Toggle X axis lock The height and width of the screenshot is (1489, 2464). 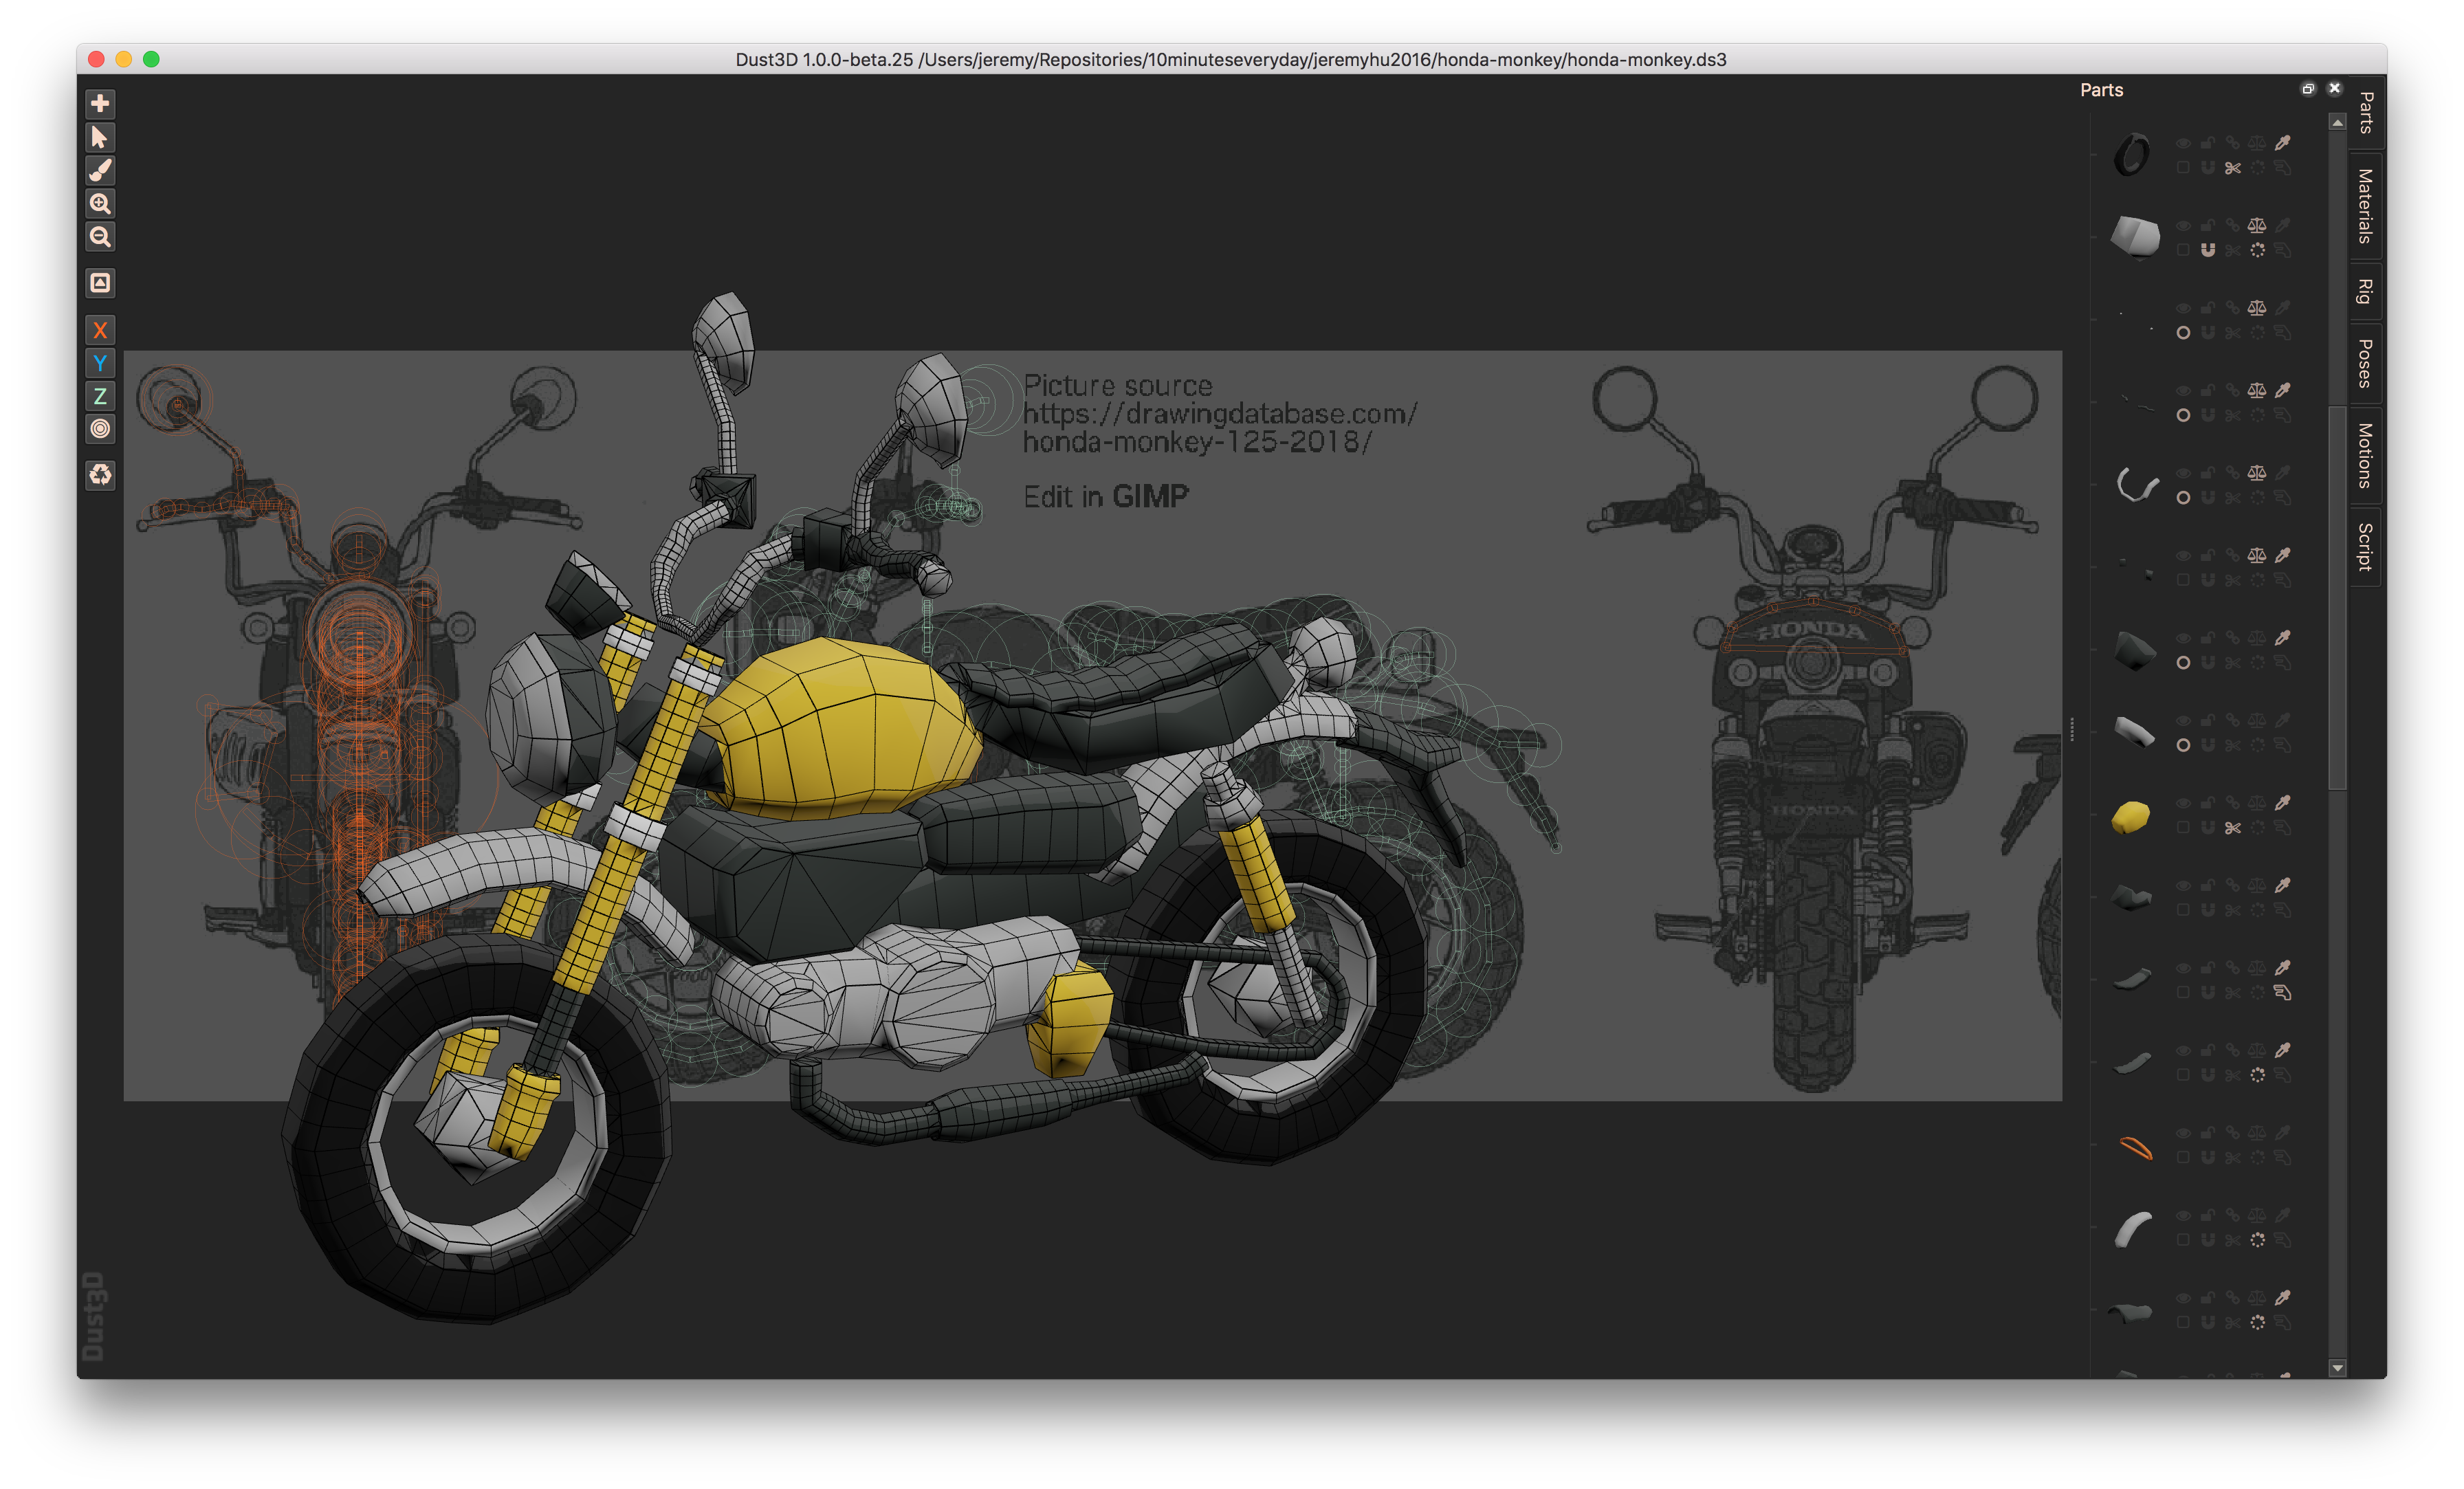click(x=100, y=330)
